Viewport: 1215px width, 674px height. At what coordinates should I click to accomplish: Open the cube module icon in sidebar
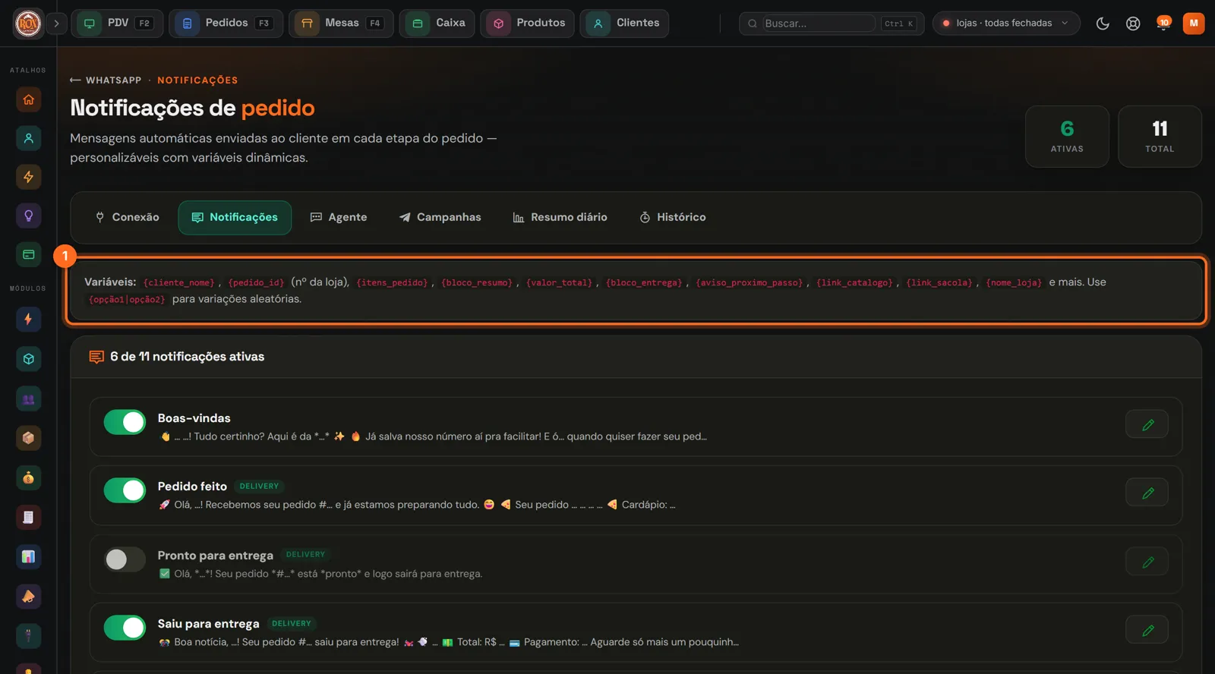tap(28, 359)
